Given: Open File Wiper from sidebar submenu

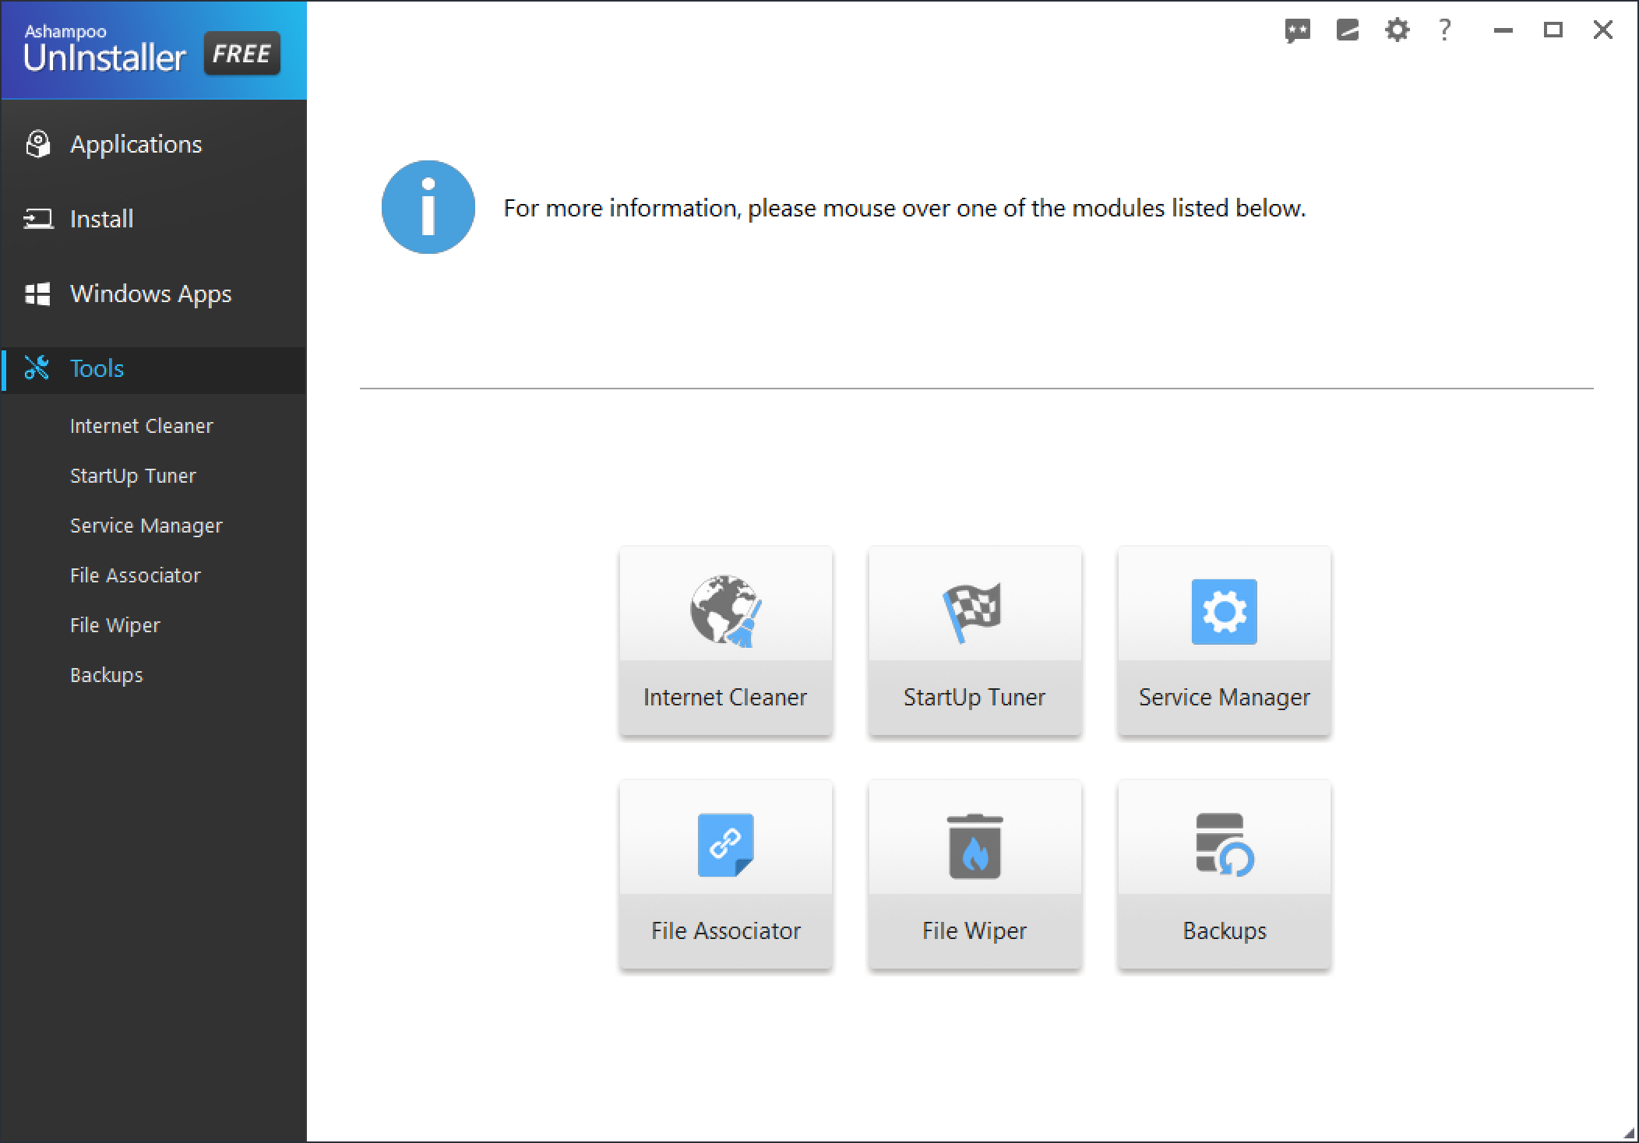Looking at the screenshot, I should 115,625.
